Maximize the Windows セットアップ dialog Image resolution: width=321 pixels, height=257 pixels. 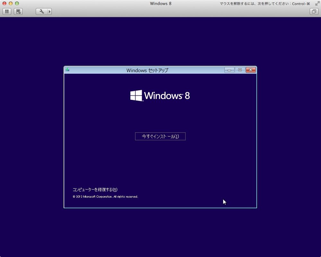pos(240,70)
